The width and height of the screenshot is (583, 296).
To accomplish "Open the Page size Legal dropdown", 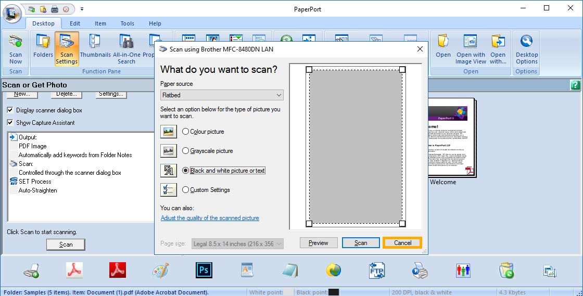I will pyautogui.click(x=237, y=243).
